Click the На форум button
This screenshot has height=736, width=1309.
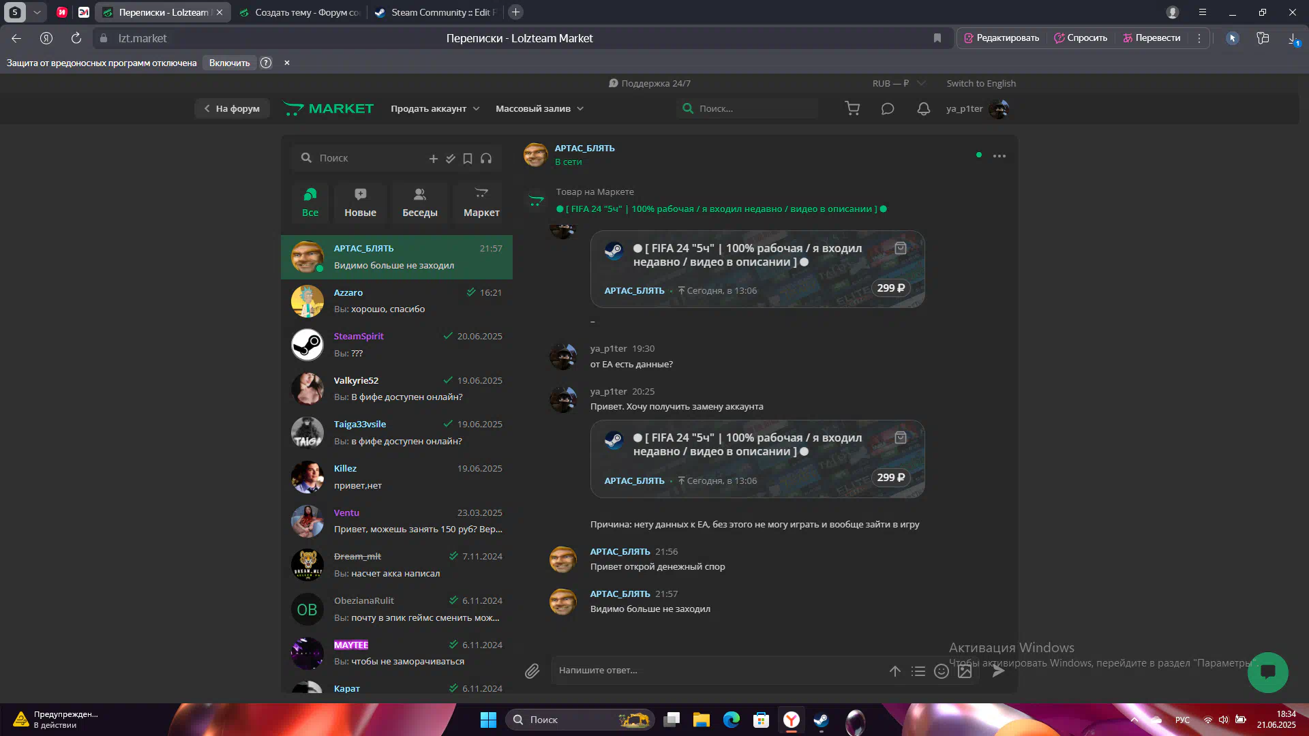[x=232, y=108]
